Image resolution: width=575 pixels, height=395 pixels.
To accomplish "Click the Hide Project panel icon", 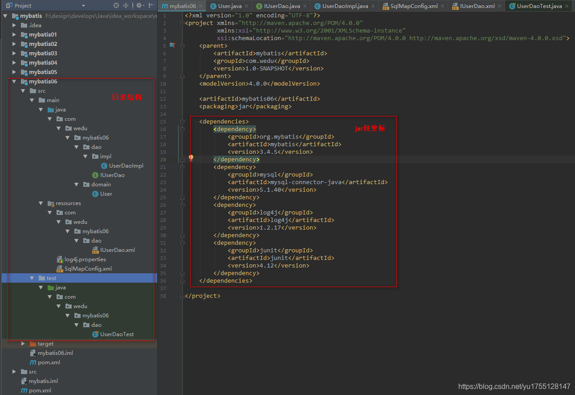I will (x=151, y=6).
